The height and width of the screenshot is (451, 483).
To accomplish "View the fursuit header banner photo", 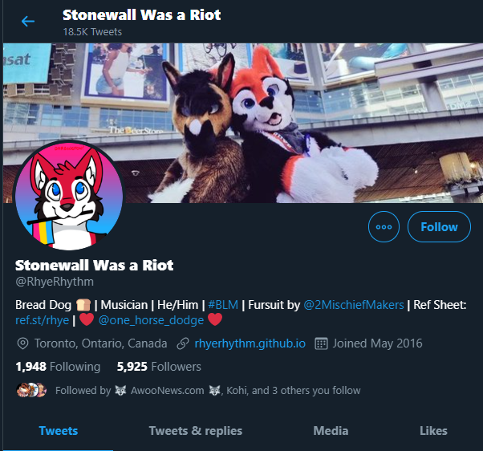I will click(x=243, y=123).
